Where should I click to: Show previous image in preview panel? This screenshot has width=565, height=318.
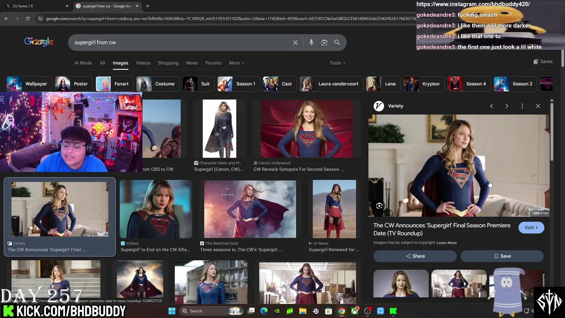pyautogui.click(x=491, y=106)
